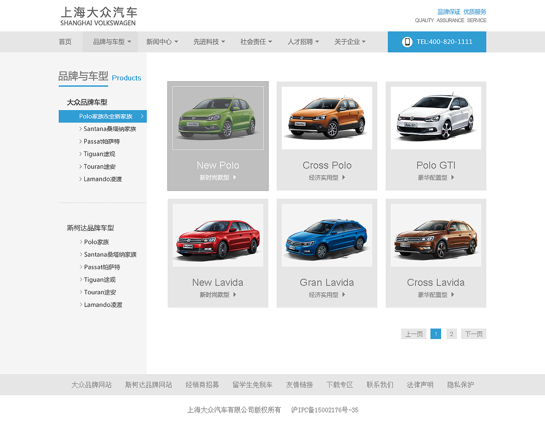Viewport: 545px width, 424px height.
Task: Expand the 人才招聘 navigation dropdown
Action: click(303, 42)
